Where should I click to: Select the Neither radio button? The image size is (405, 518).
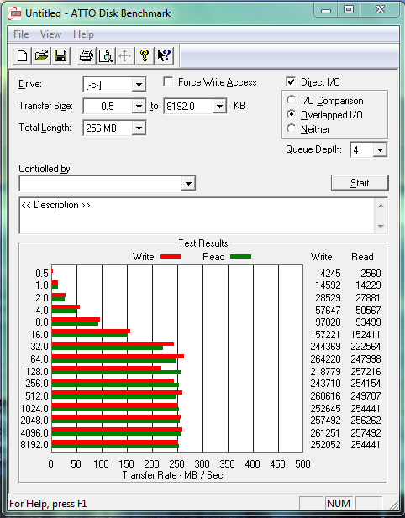(x=291, y=128)
